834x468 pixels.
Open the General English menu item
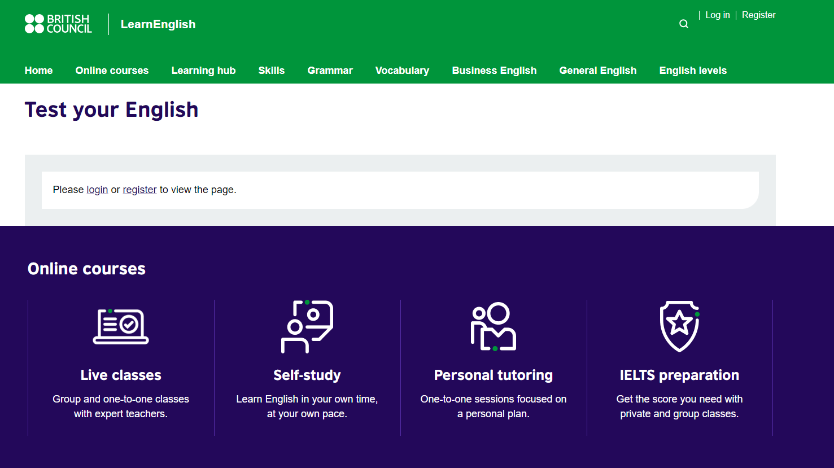[598, 71]
